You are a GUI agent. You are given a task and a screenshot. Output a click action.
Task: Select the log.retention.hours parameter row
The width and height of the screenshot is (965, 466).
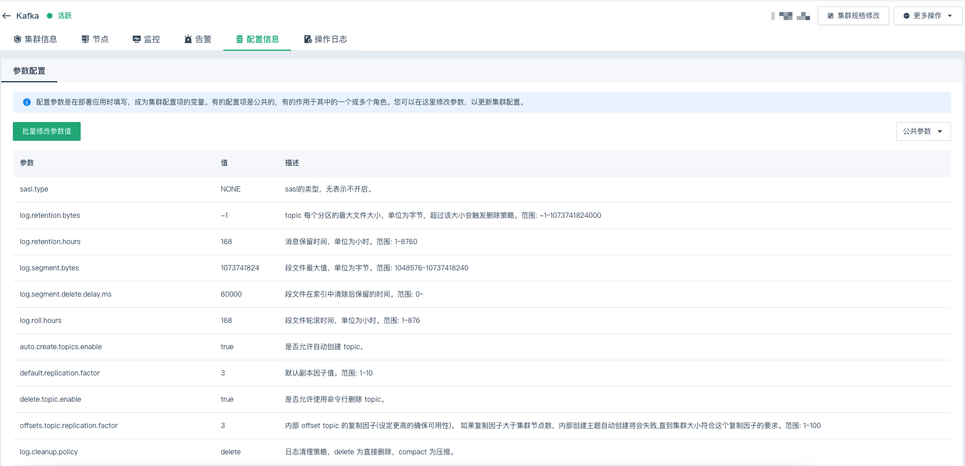tap(50, 242)
